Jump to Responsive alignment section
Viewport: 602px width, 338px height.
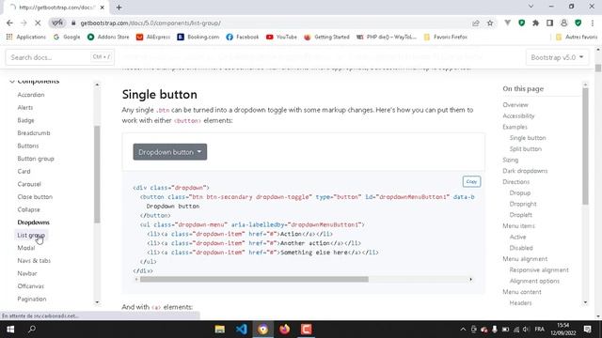[539, 269]
